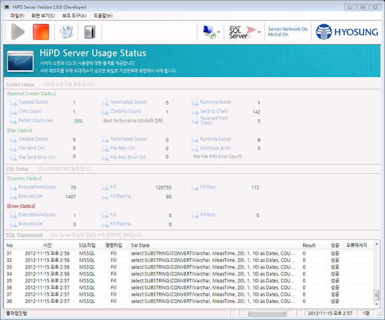
Task: Click the ExecuteSclar success count 1407
Action: pos(70,197)
